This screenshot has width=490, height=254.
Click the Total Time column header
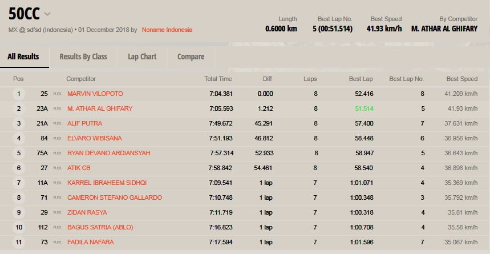218,79
